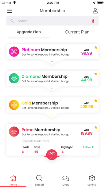Go to Search in bottom navigation
Screen dimensions: 105x187
(x=39, y=181)
